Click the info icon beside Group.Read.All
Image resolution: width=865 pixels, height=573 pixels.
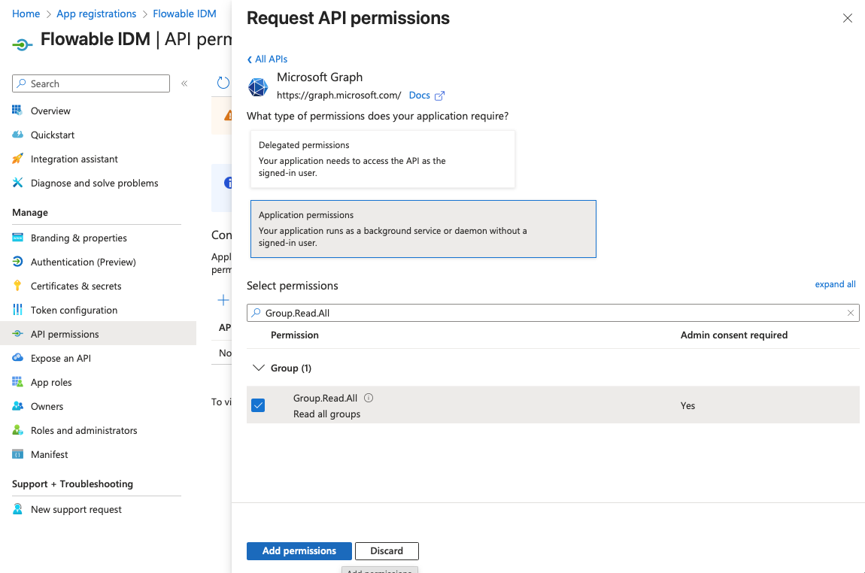(369, 399)
